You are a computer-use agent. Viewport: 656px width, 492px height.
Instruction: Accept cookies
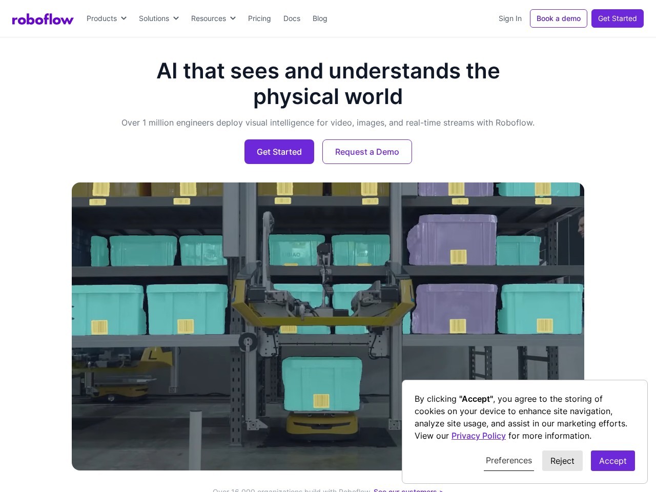tap(613, 461)
